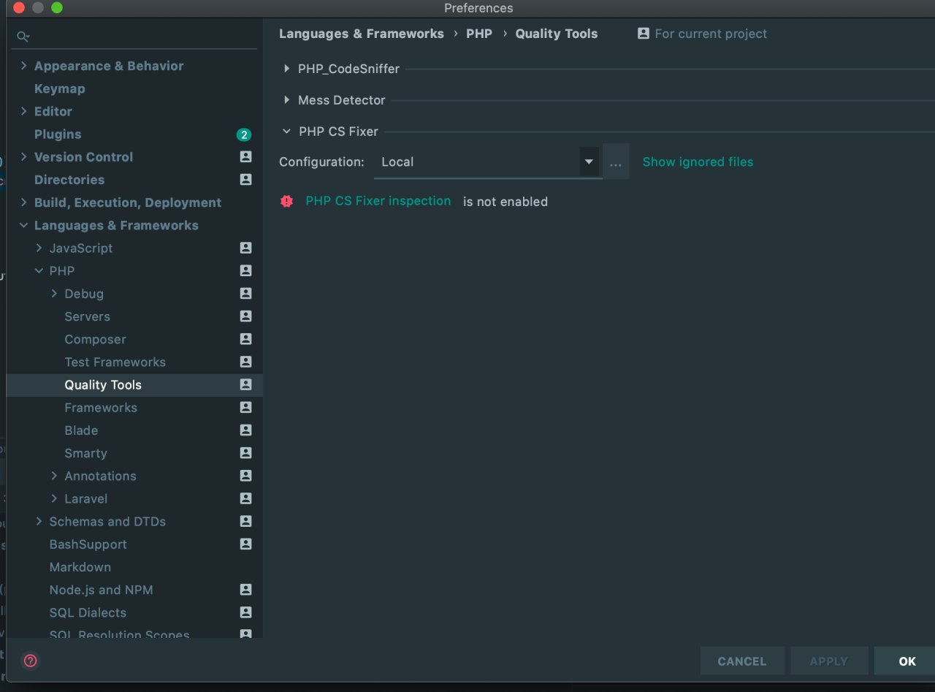The width and height of the screenshot is (935, 692).
Task: Open the PHP CS Fixer inspection link
Action: click(x=378, y=201)
